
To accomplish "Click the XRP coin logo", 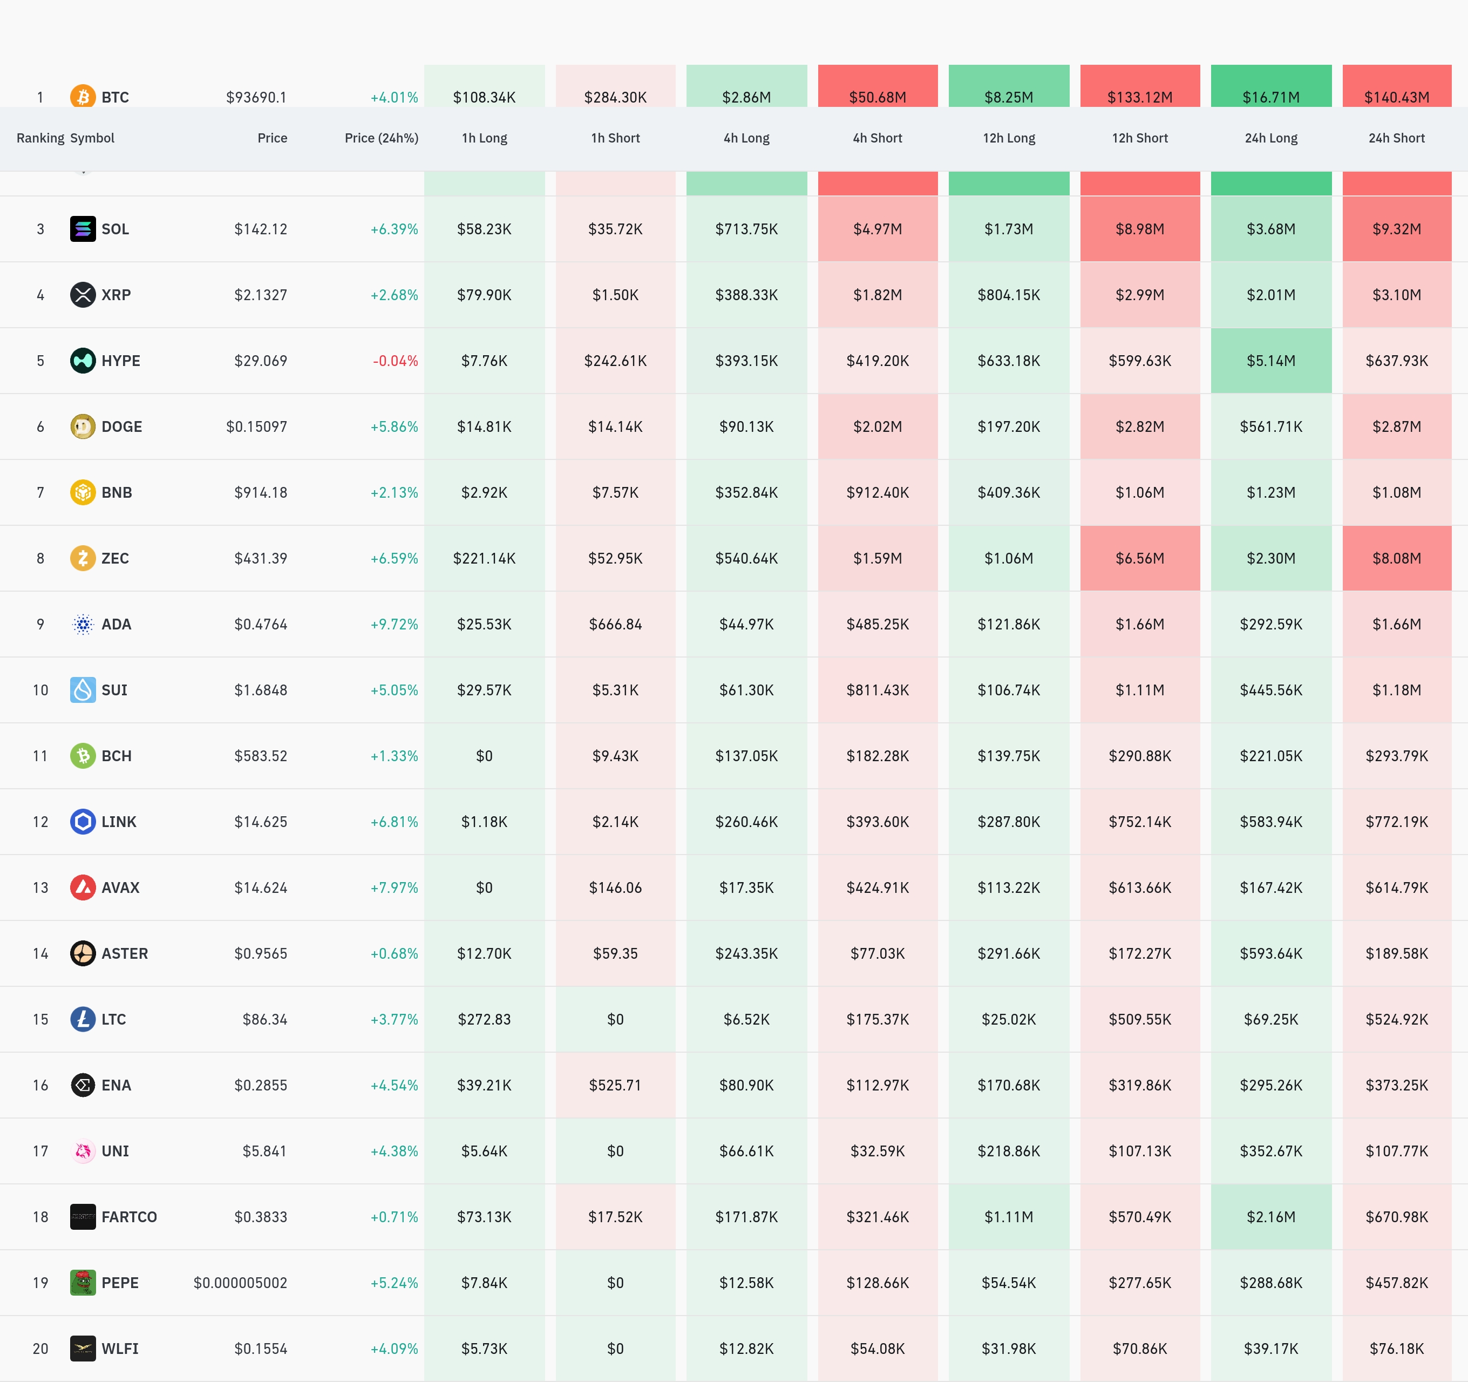I will 83,295.
